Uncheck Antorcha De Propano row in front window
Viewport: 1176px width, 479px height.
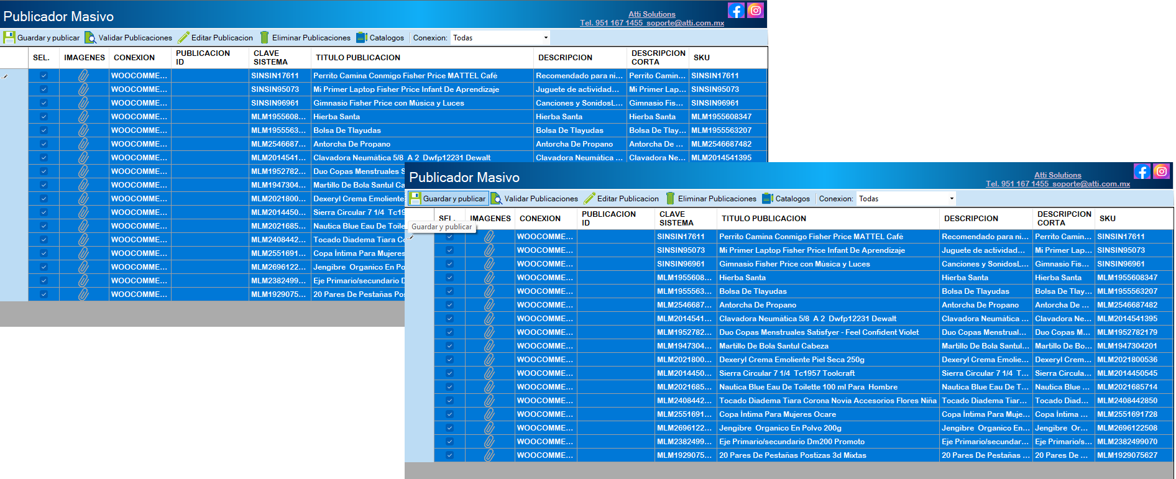[x=449, y=305]
